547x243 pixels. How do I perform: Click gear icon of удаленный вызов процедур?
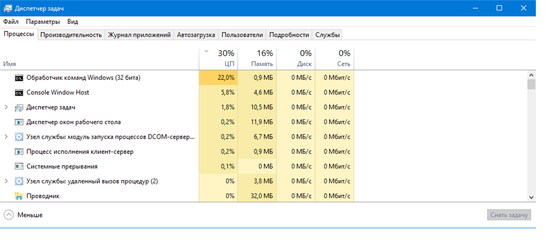[x=19, y=181]
